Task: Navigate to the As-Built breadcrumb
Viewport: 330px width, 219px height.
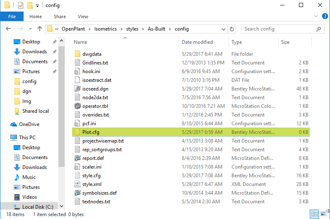Action: pos(157,29)
